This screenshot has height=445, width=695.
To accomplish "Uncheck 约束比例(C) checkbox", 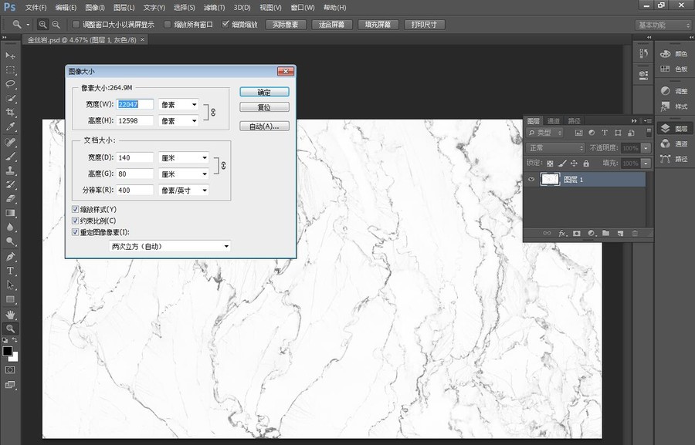I will pyautogui.click(x=76, y=221).
